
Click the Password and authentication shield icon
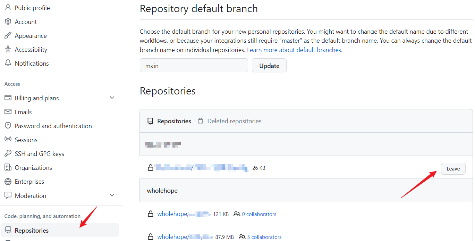coord(8,126)
